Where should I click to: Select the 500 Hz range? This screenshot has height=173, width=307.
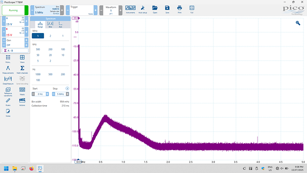point(50,74)
